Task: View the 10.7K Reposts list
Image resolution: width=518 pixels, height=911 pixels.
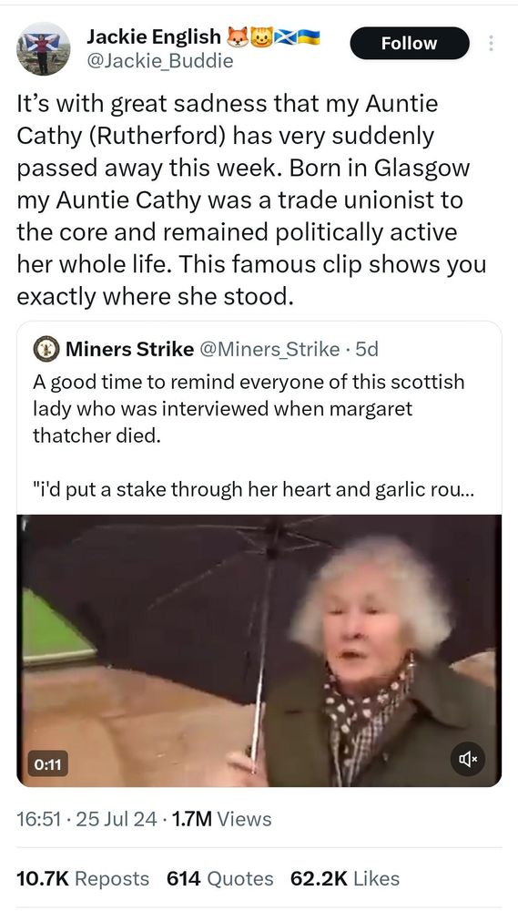Action: pos(83,878)
